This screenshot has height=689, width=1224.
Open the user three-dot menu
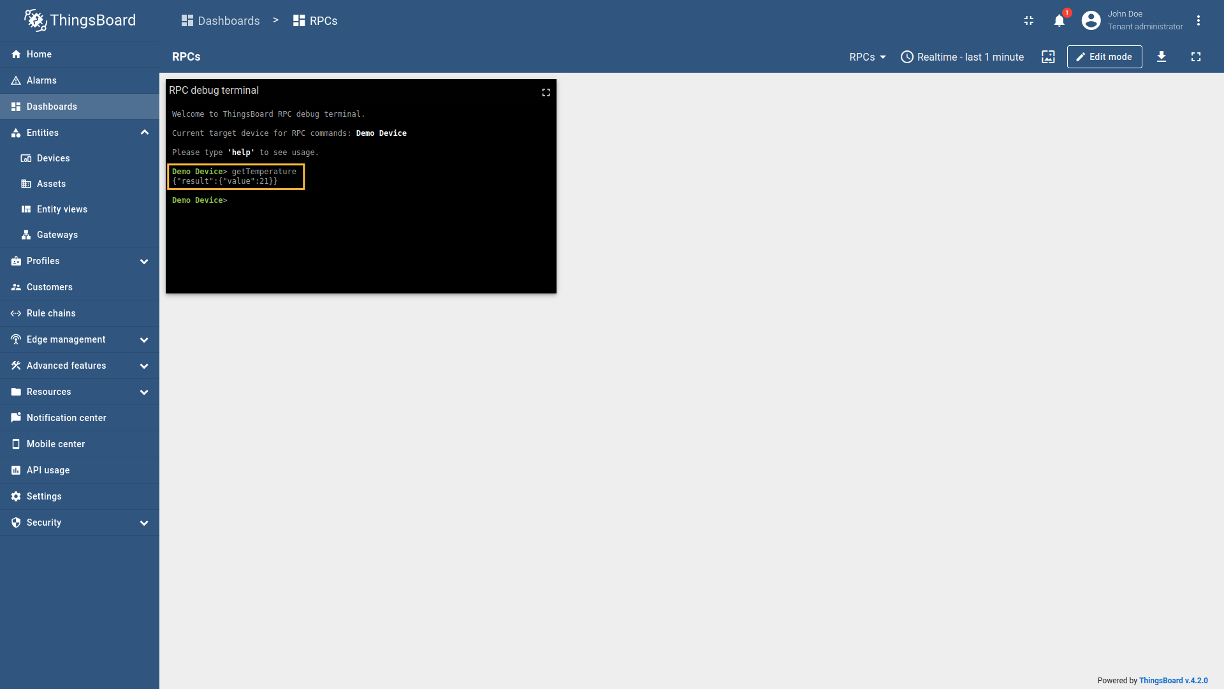[x=1198, y=21]
